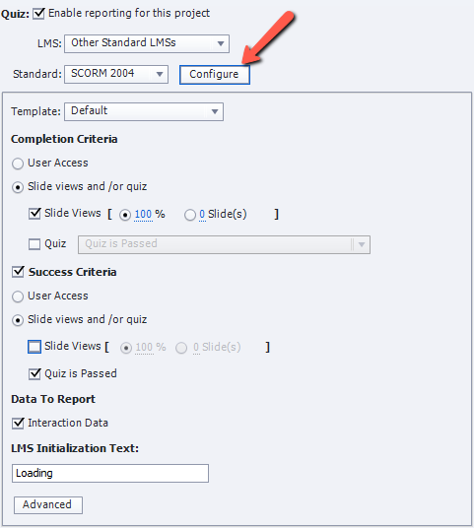Click the Configure button

click(215, 75)
